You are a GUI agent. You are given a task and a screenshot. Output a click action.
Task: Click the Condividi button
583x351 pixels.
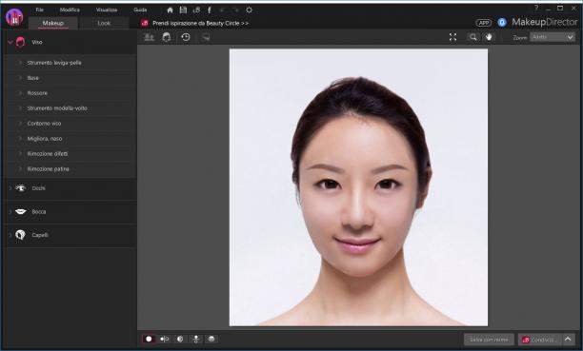539,340
